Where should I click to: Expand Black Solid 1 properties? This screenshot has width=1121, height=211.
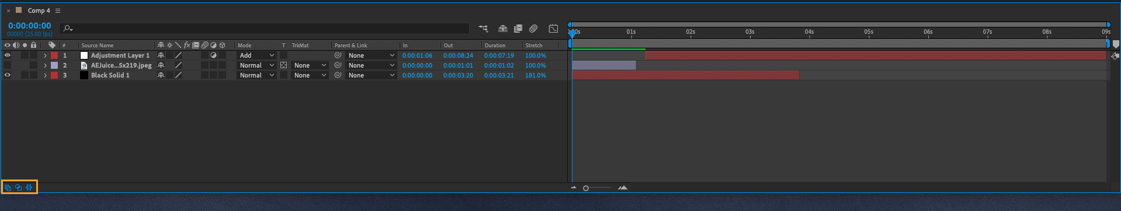click(x=45, y=75)
